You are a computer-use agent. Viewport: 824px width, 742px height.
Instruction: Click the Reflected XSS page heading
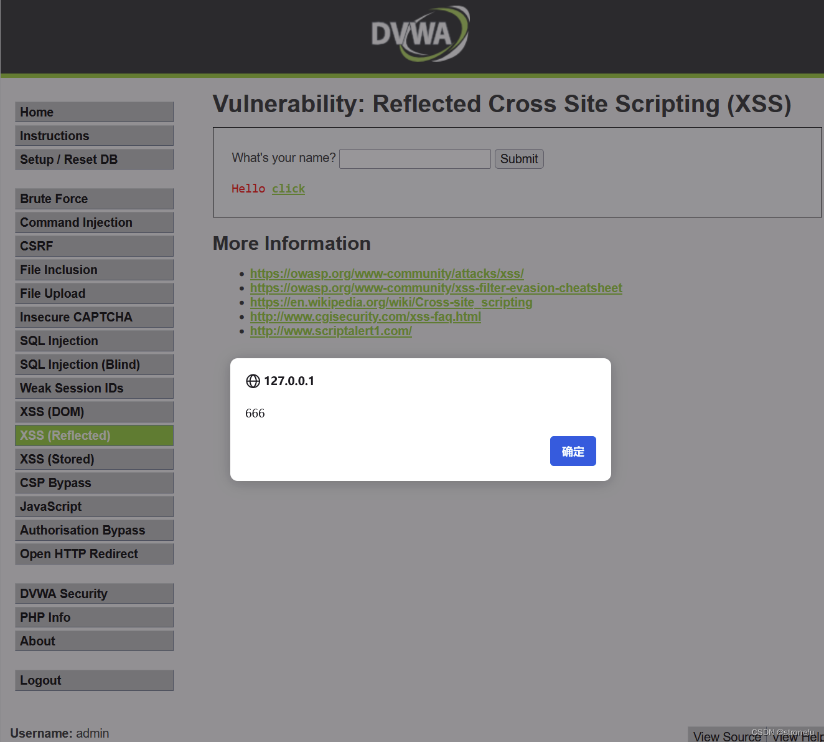click(x=502, y=104)
